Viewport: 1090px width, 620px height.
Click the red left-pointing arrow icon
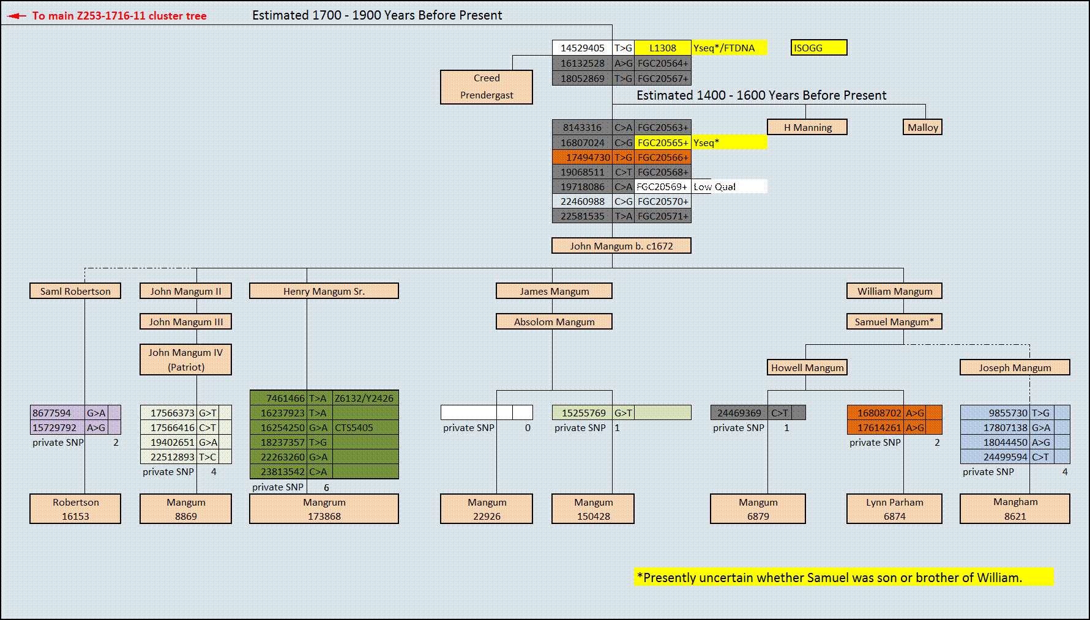pyautogui.click(x=16, y=16)
